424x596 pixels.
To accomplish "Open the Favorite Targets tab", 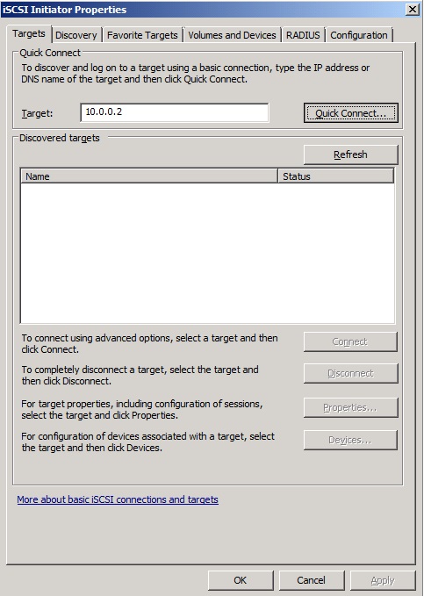I will click(142, 35).
